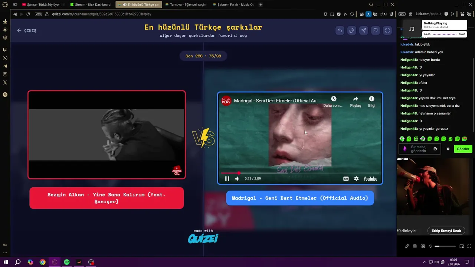The width and height of the screenshot is (475, 267).
Task: Click the 'Son 256 • 75/98' round indicator
Action: pyautogui.click(x=203, y=56)
